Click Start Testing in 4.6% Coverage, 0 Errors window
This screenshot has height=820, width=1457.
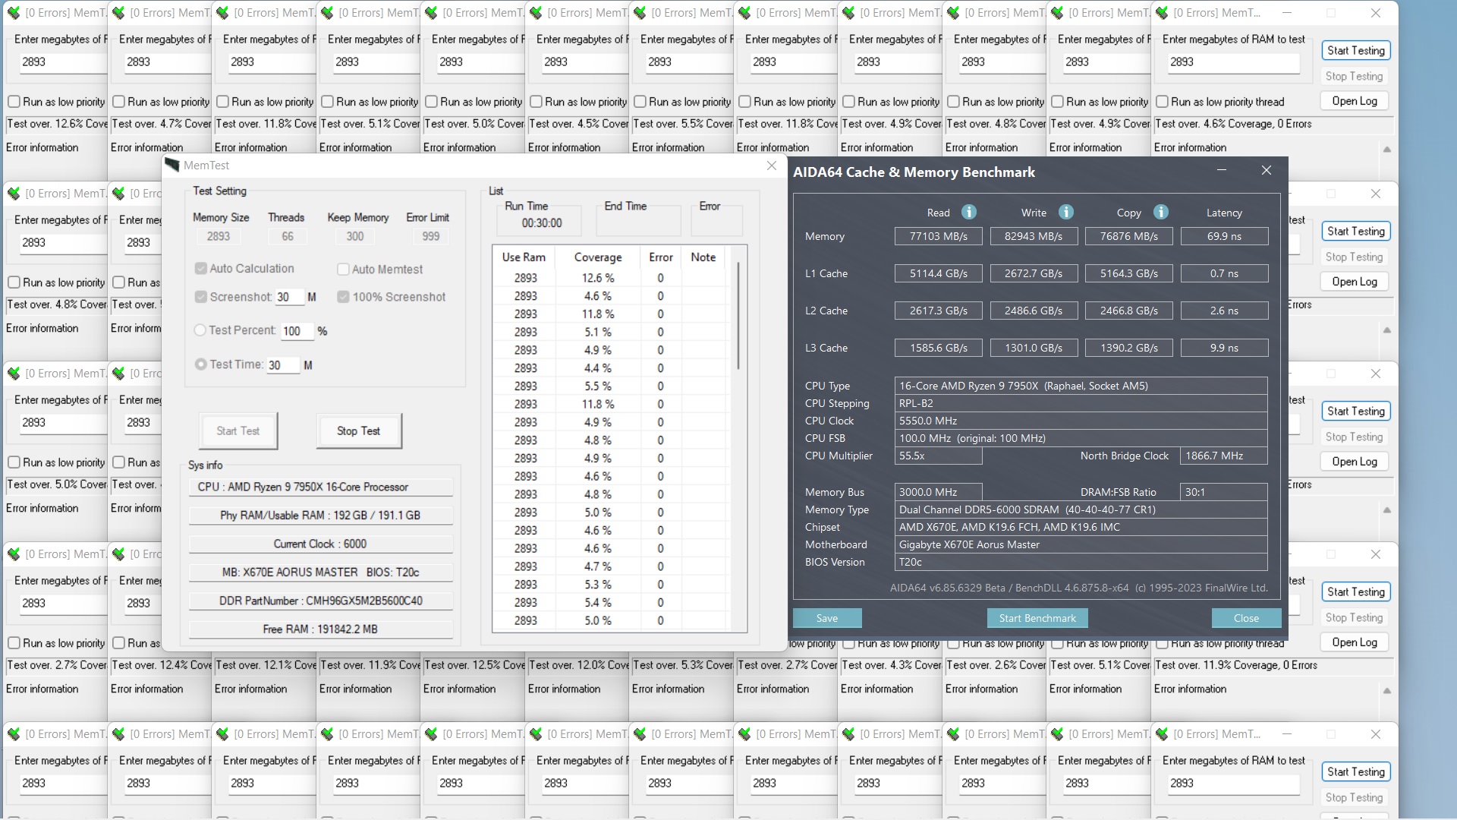pos(1356,51)
